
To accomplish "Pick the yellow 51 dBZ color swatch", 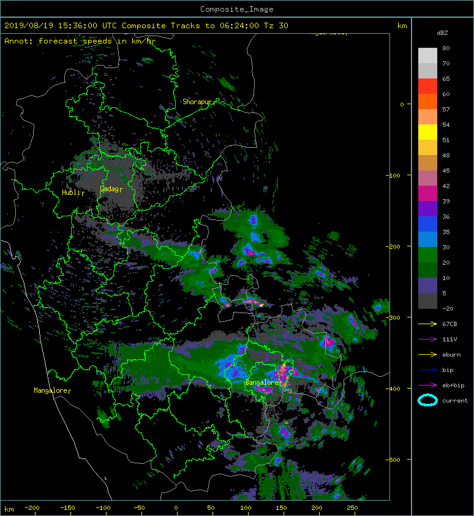I will (427, 132).
